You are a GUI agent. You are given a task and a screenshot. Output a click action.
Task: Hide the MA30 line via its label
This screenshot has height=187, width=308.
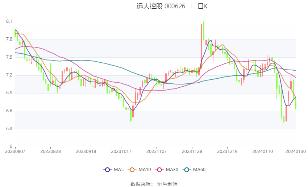click(172, 170)
